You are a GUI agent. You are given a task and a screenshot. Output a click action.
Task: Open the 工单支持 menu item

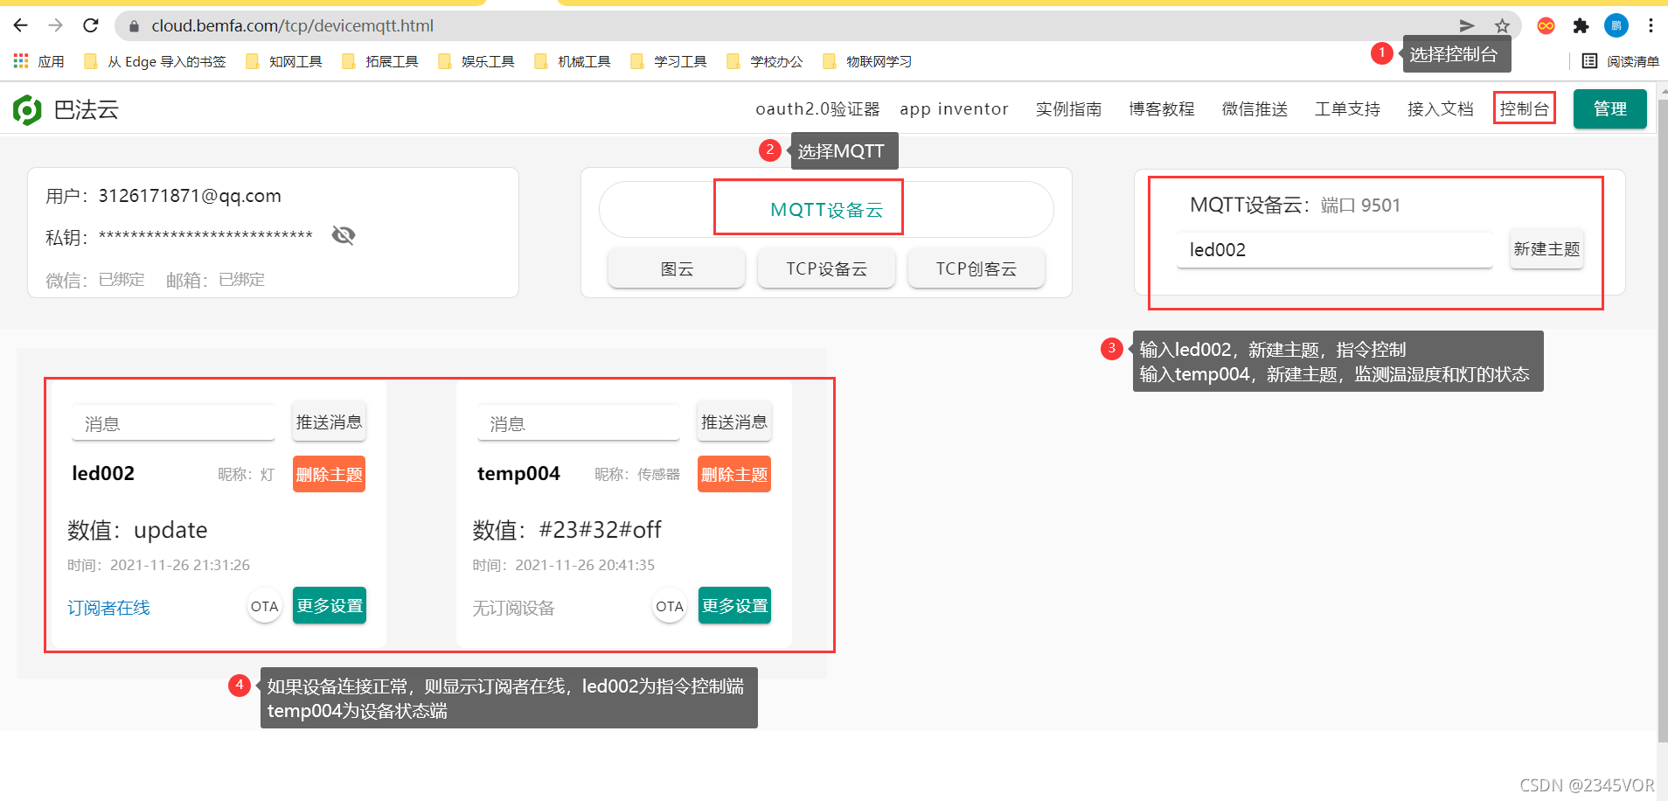pos(1347,109)
